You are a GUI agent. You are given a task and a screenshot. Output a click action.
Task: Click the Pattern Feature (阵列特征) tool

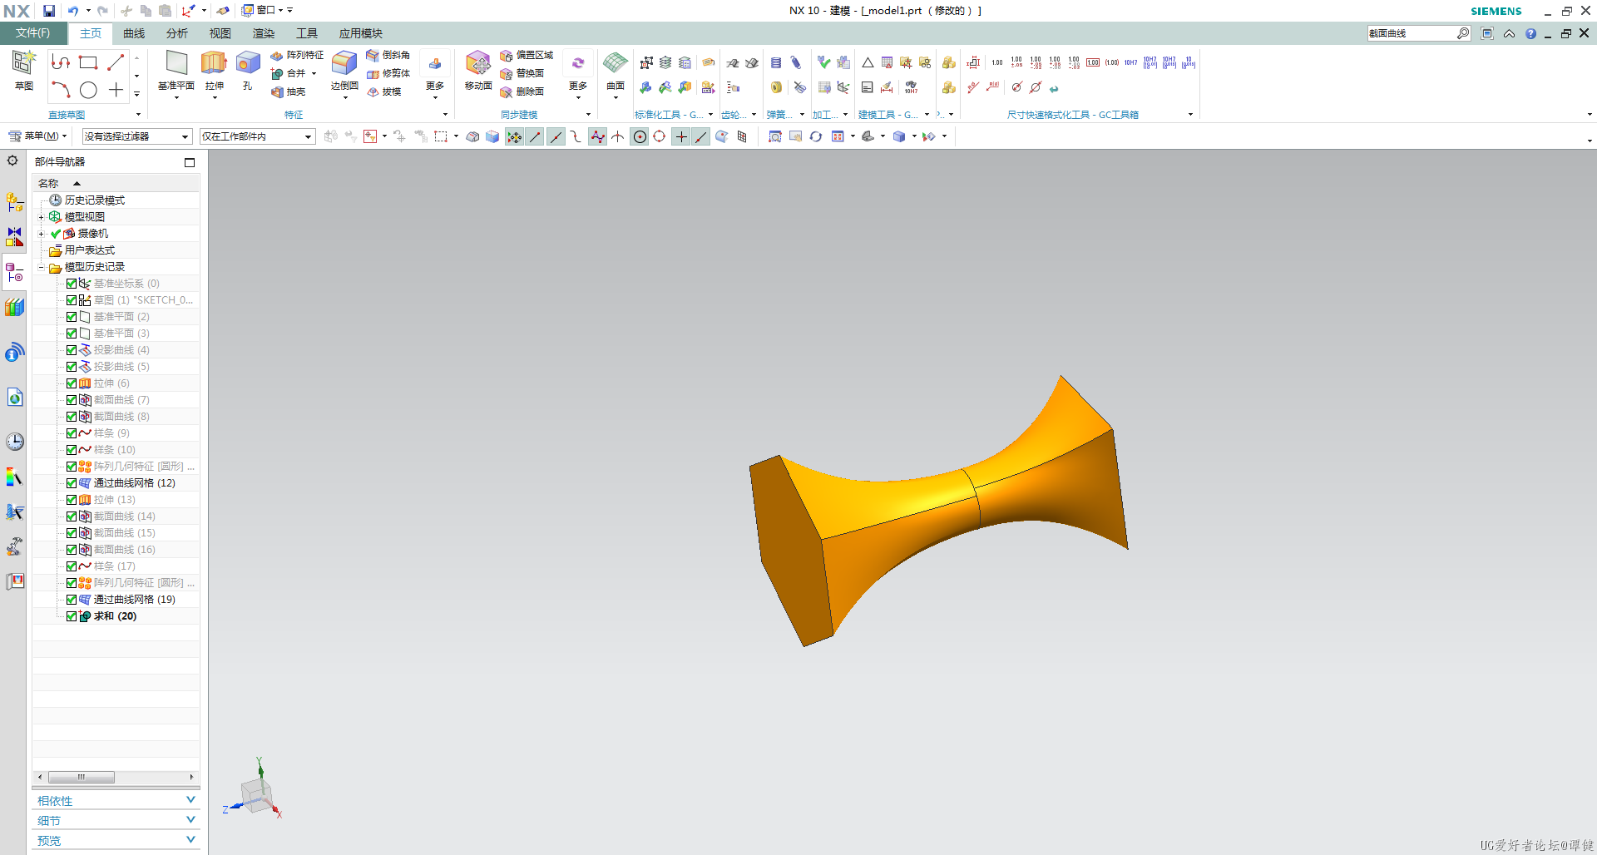tap(297, 55)
